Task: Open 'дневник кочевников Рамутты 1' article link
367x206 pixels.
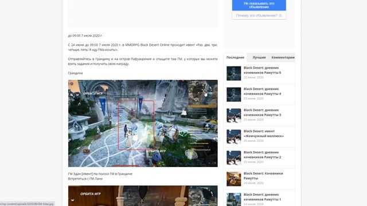Action: (262, 197)
